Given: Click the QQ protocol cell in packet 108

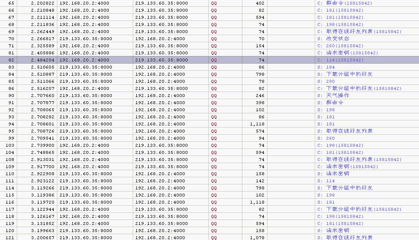Looking at the screenshot, I should [214, 159].
